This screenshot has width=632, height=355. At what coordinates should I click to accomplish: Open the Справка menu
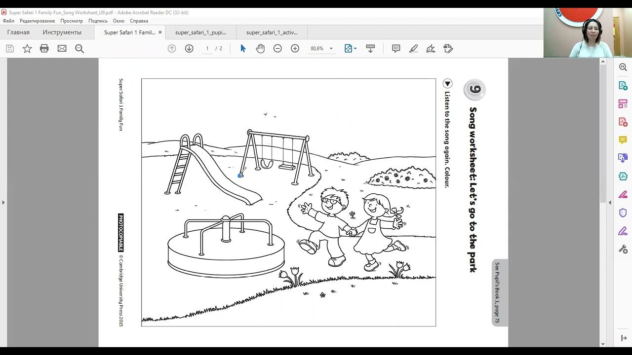(x=139, y=21)
